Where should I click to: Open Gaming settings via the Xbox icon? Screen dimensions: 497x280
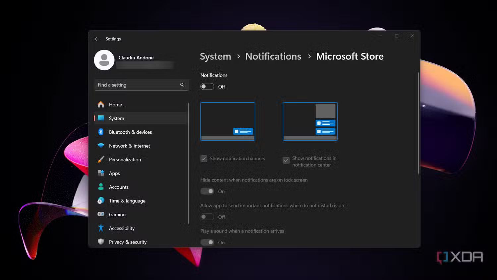[x=101, y=214]
